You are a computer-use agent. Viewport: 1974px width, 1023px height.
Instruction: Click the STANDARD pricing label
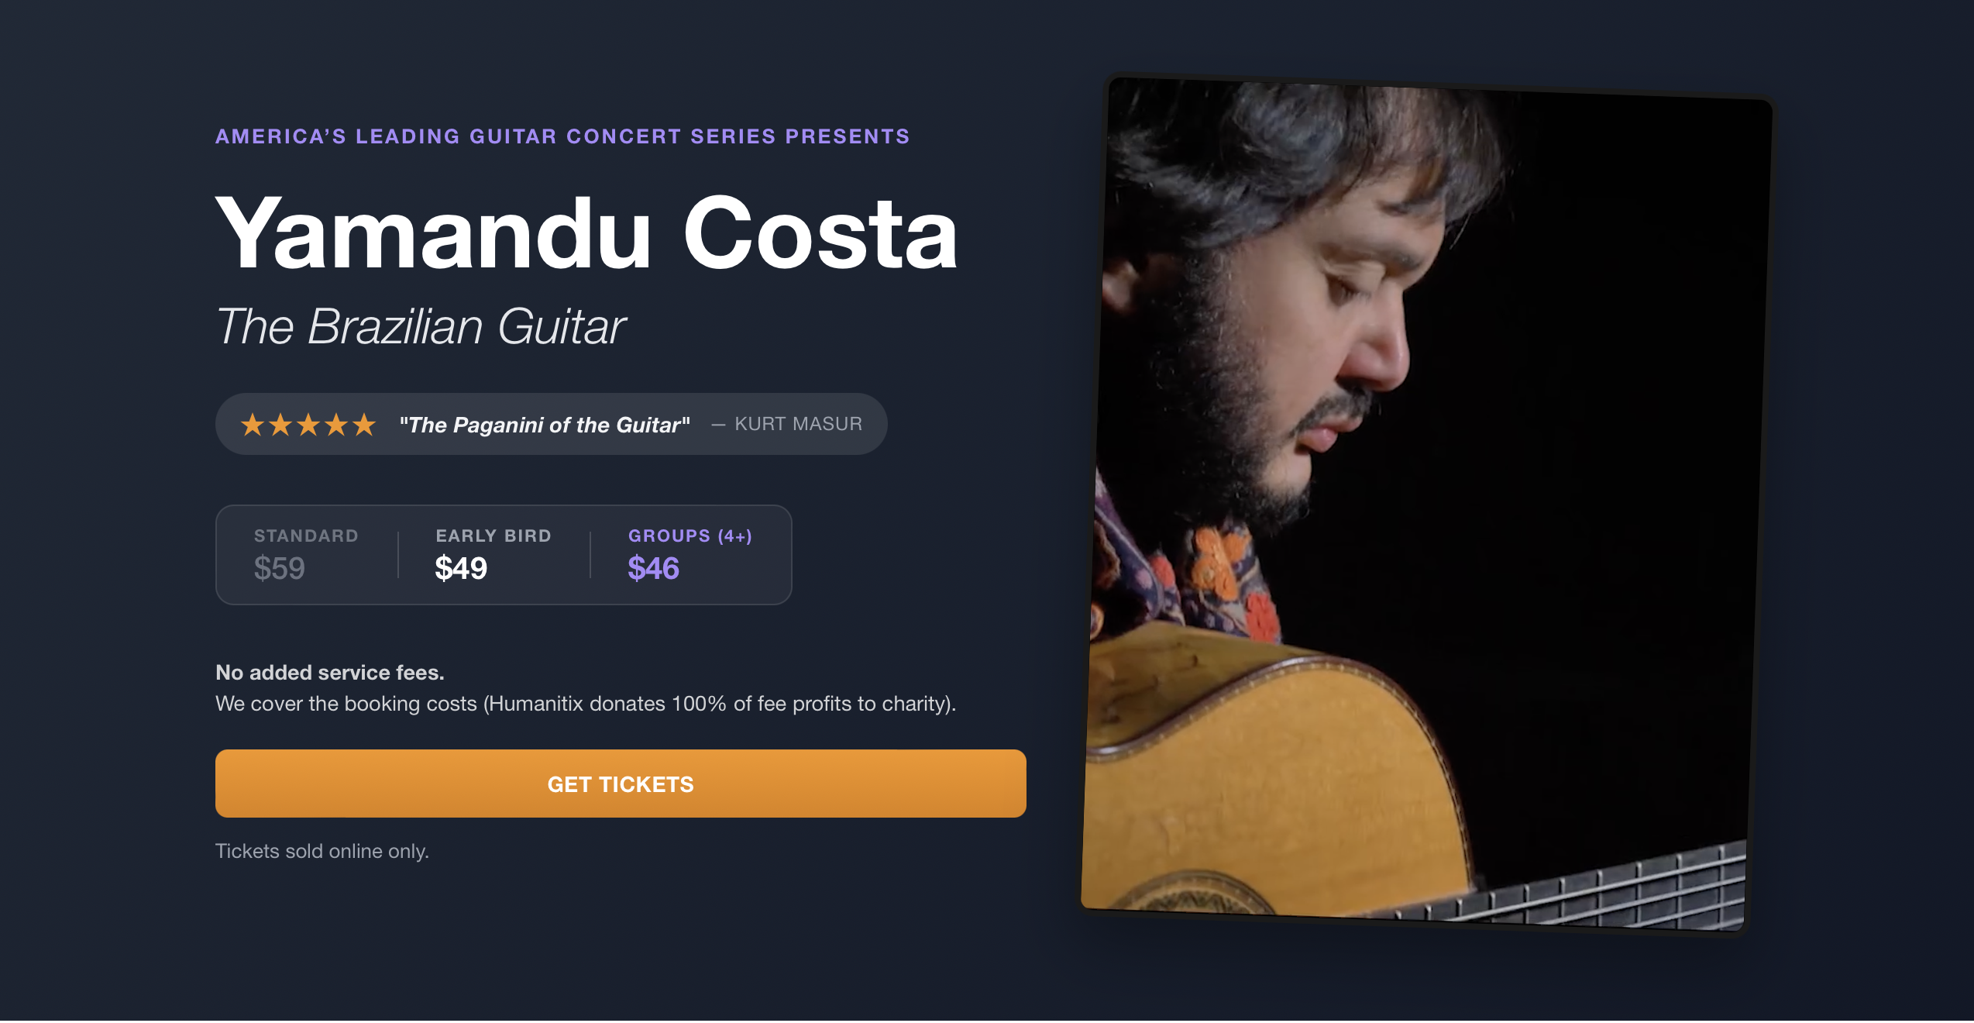pos(306,536)
